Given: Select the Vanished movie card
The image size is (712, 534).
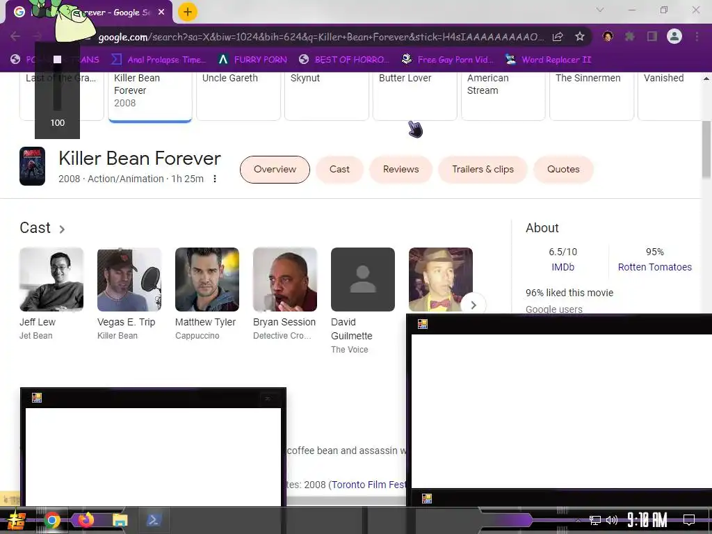Looking at the screenshot, I should (x=670, y=96).
